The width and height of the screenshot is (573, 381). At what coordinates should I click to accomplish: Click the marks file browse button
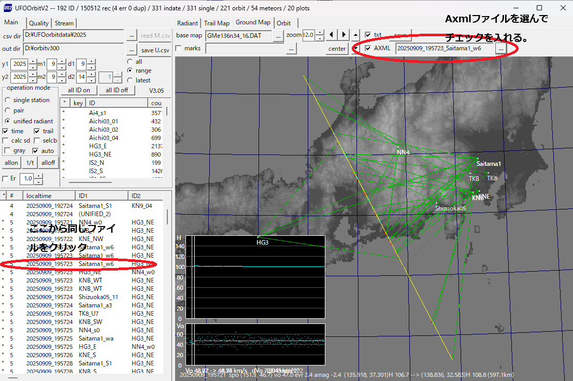[291, 48]
